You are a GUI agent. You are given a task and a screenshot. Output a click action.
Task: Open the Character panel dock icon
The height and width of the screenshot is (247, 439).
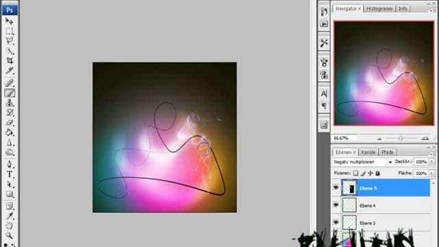point(324,93)
